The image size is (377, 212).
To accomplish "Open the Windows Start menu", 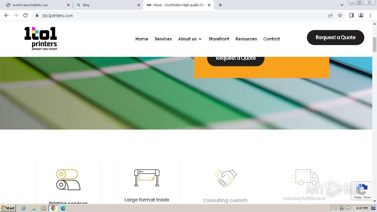I will (8, 208).
